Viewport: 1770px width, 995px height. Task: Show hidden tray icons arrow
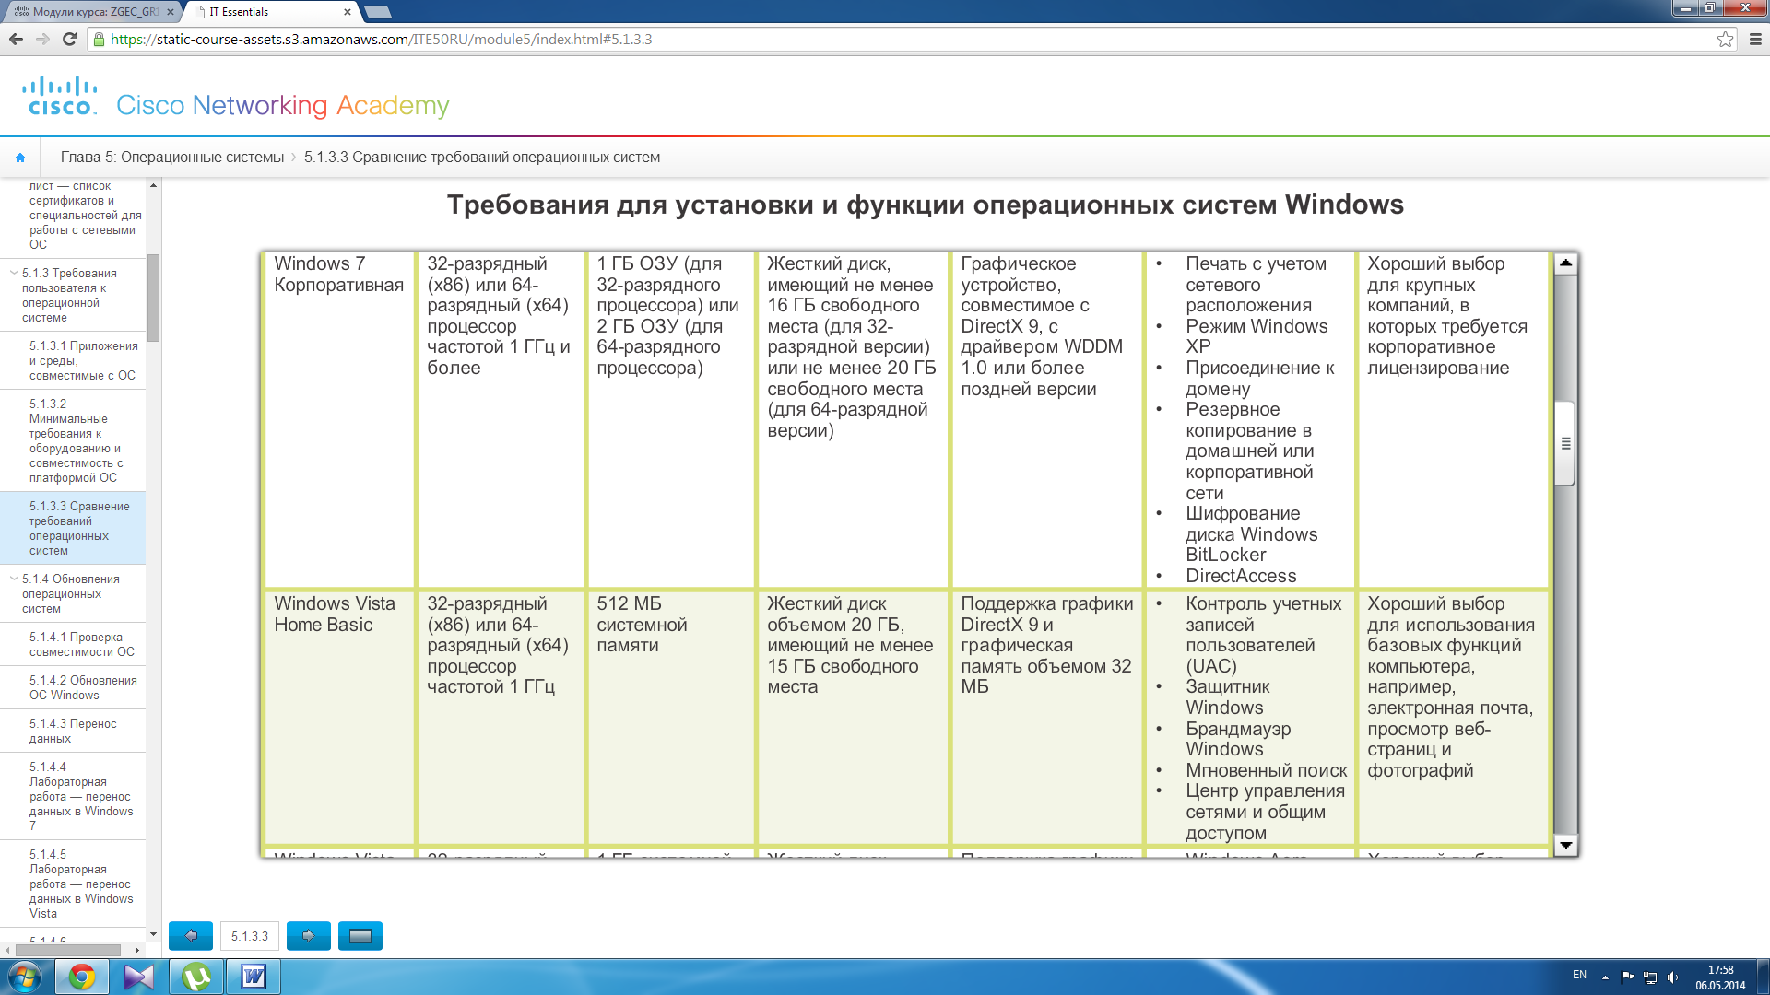(x=1605, y=977)
